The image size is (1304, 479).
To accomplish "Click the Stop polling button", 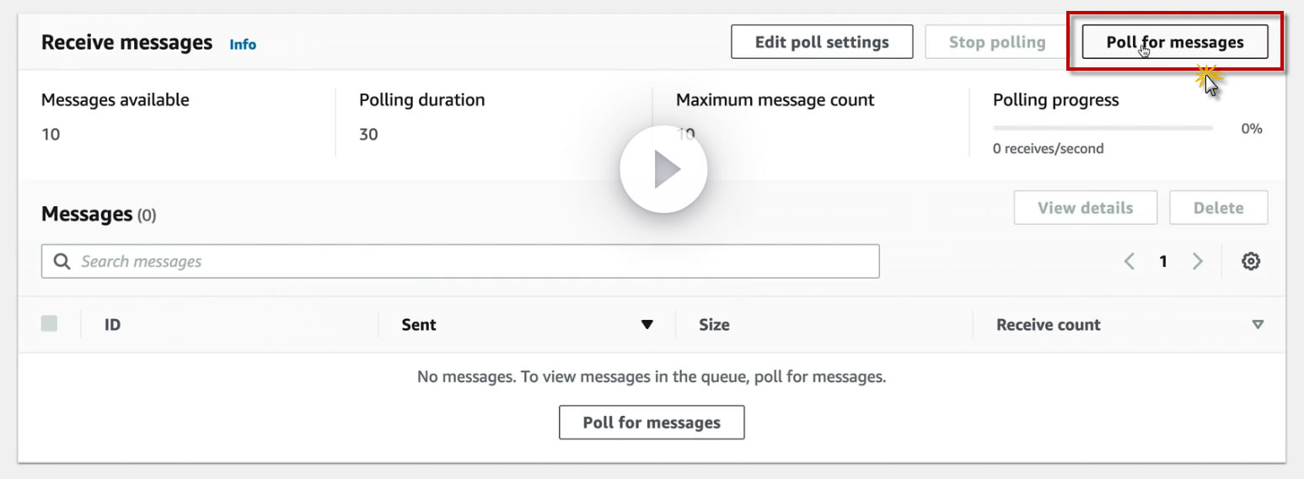I will (996, 42).
